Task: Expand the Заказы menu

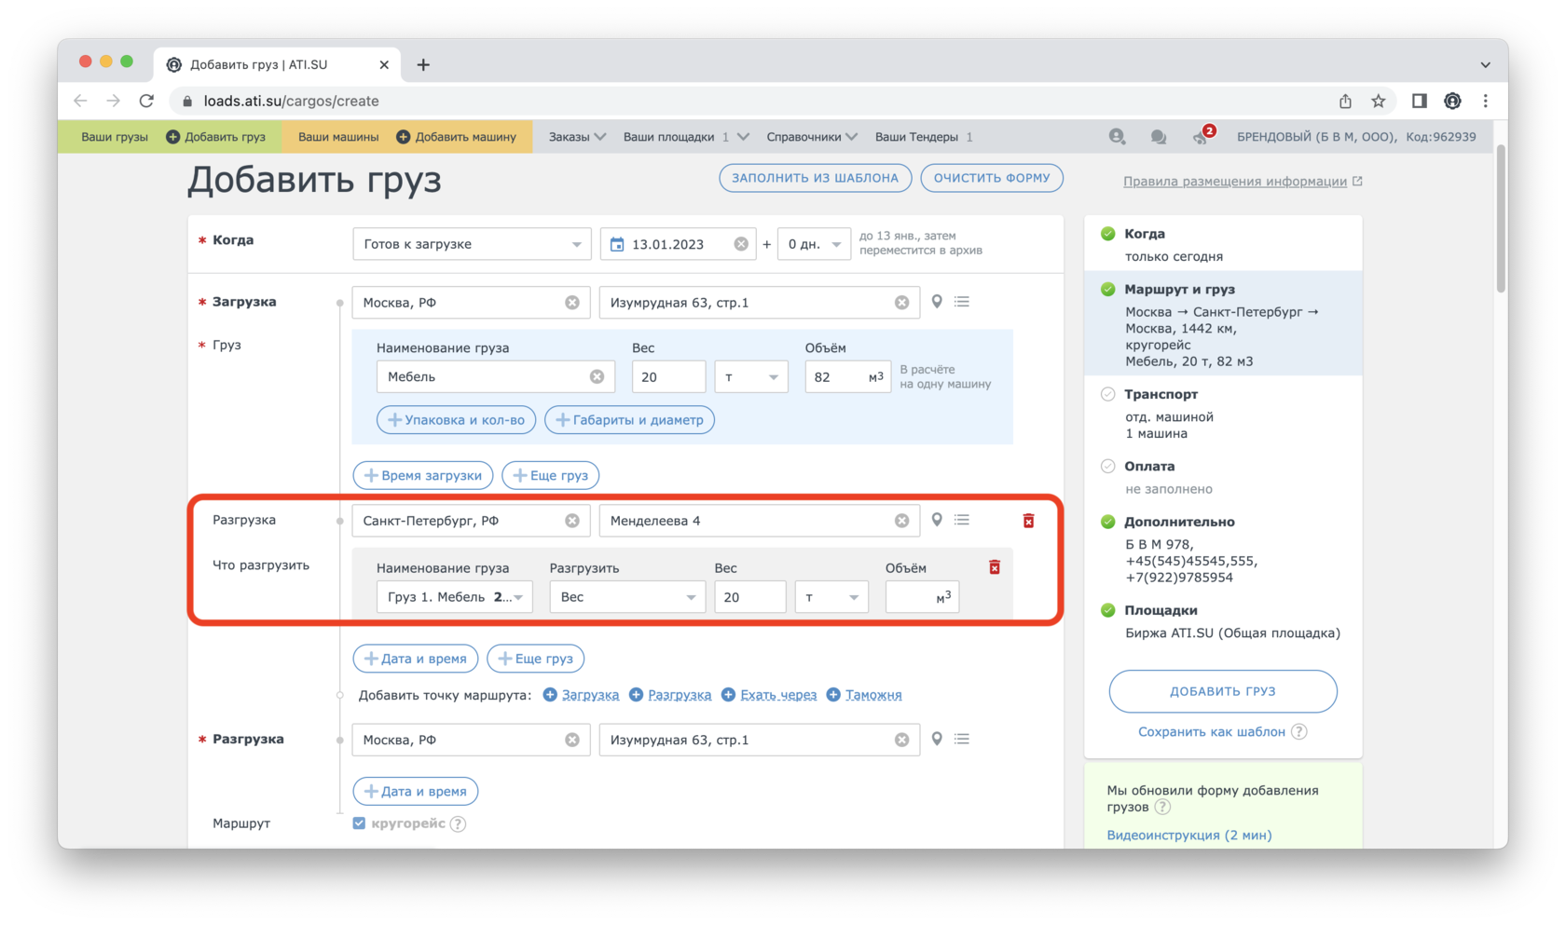Action: tap(577, 137)
